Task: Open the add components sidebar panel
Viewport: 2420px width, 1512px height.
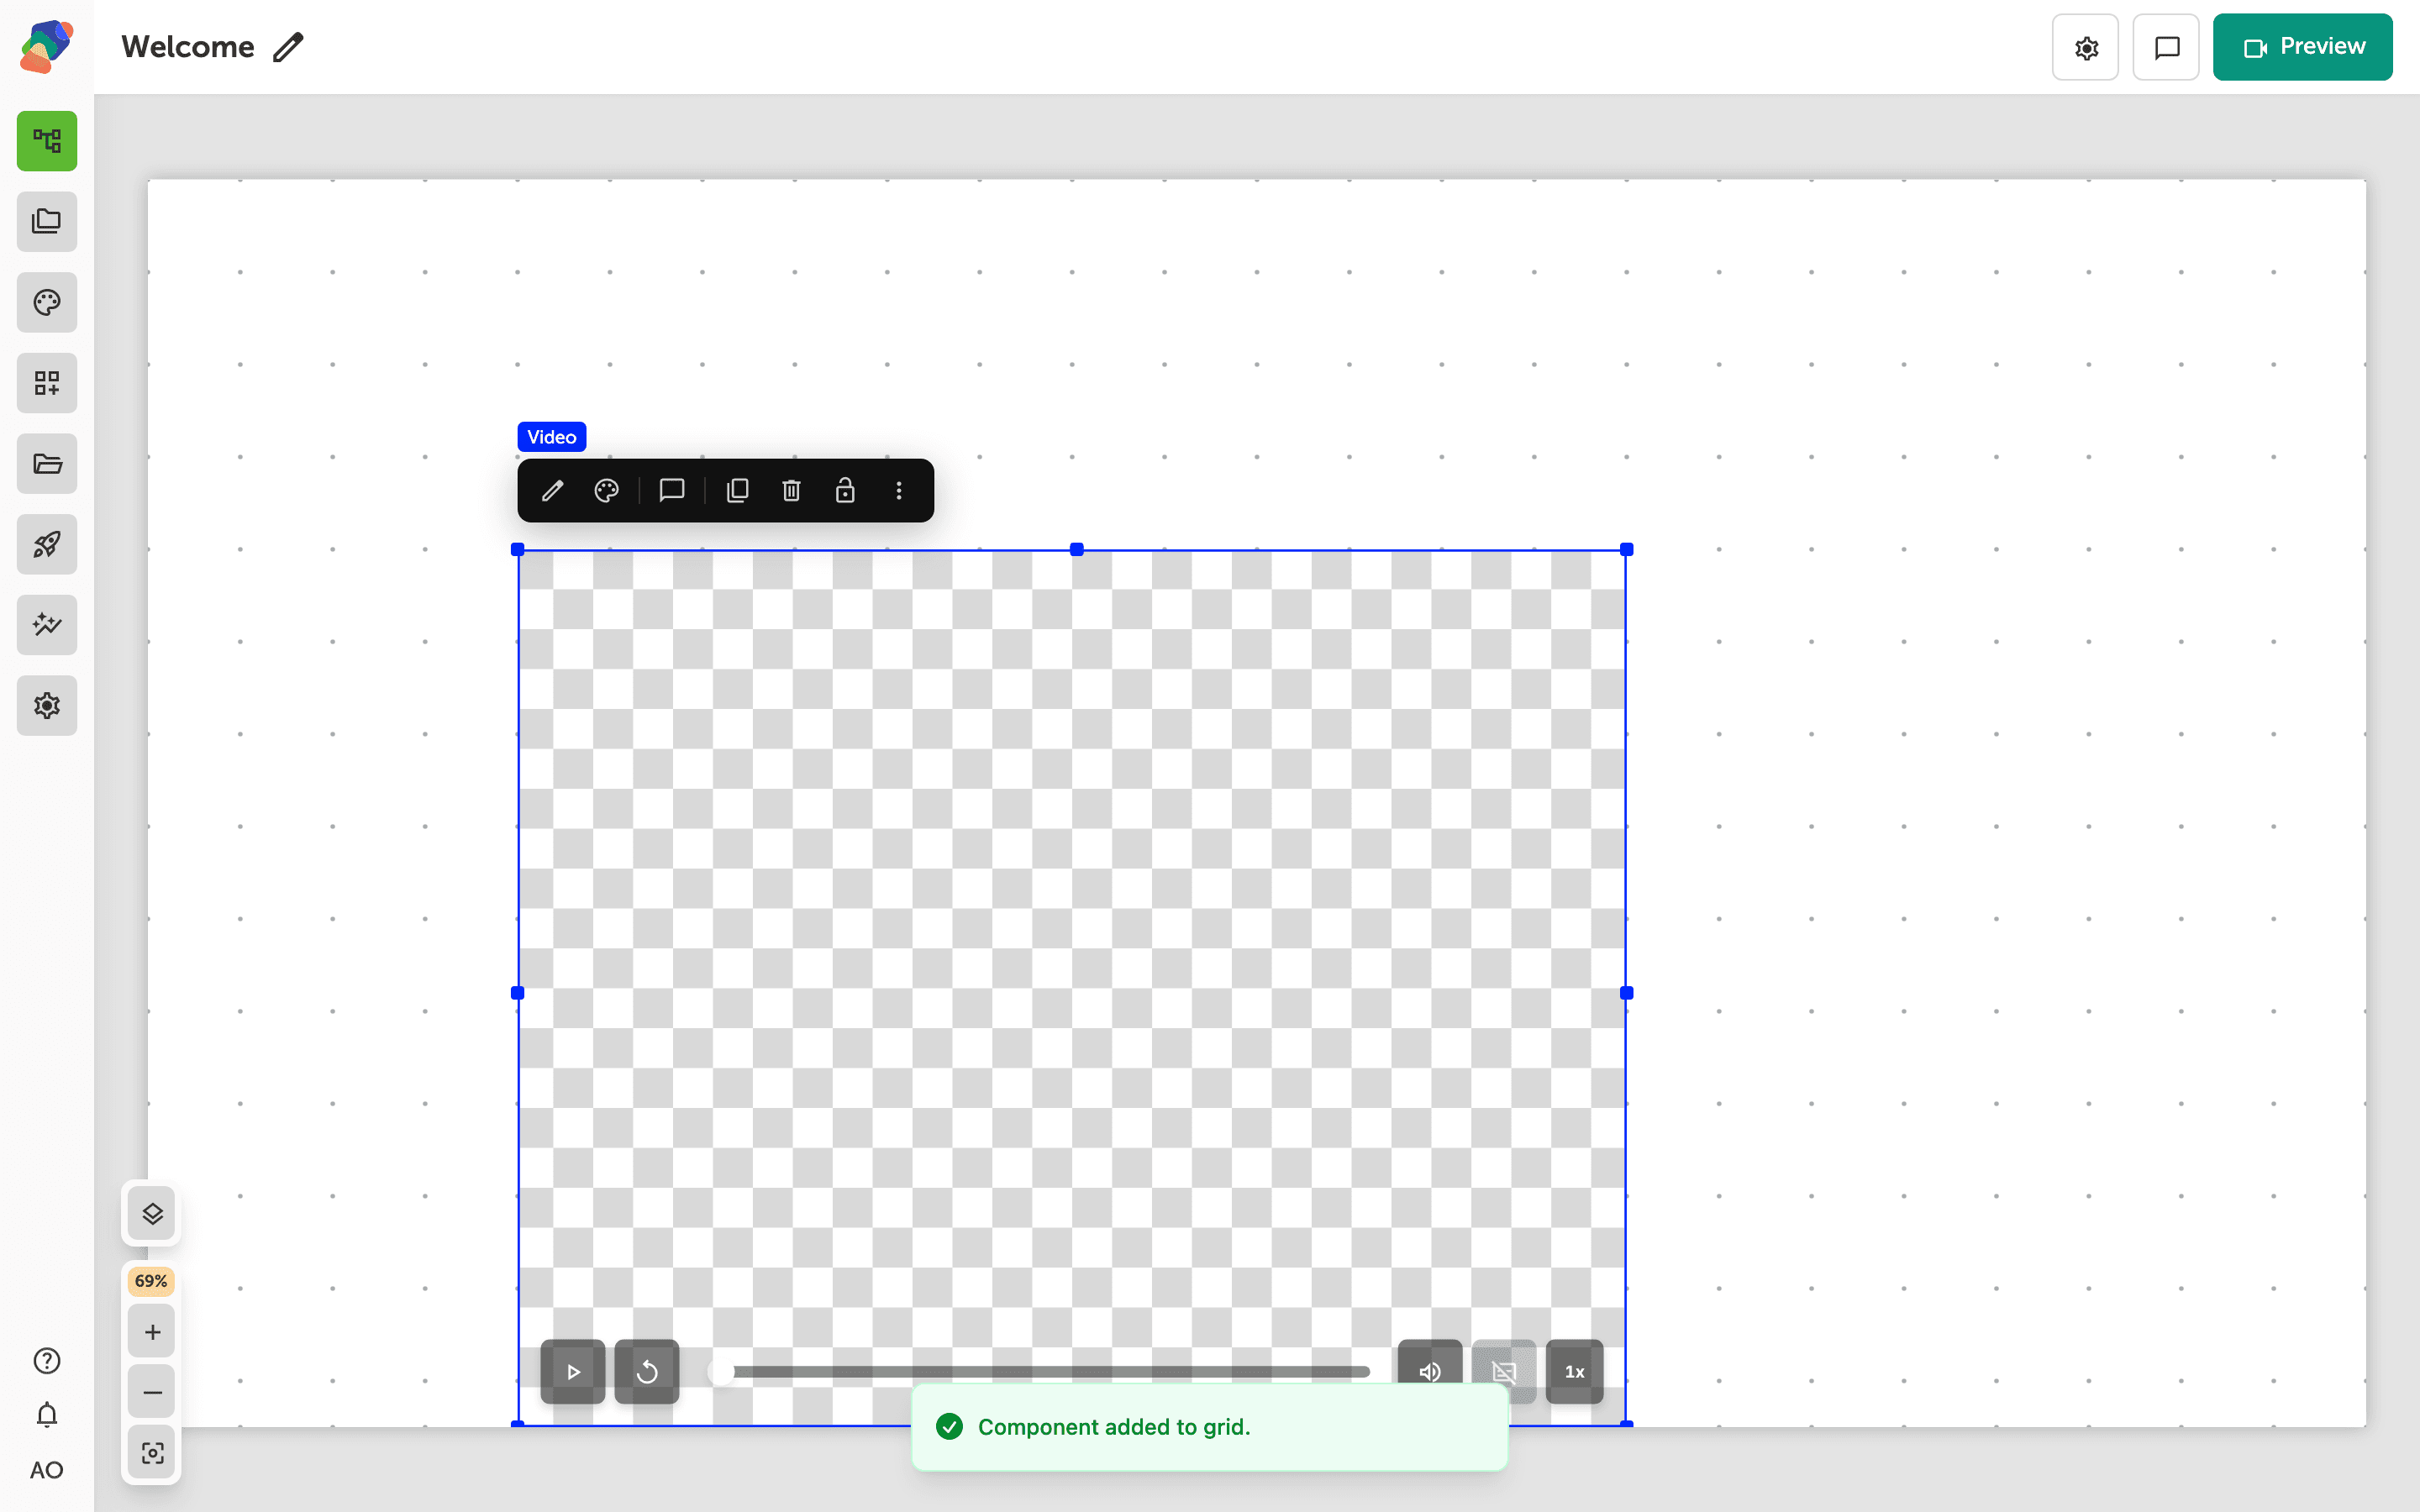Action: pyautogui.click(x=47, y=383)
